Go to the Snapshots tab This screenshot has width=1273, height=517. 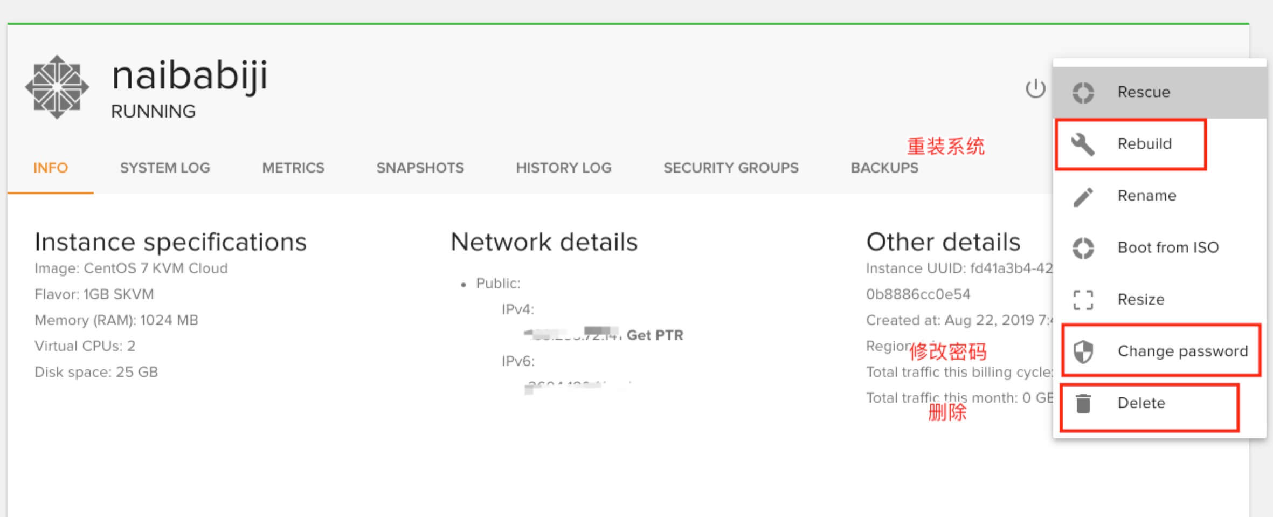pyautogui.click(x=420, y=168)
